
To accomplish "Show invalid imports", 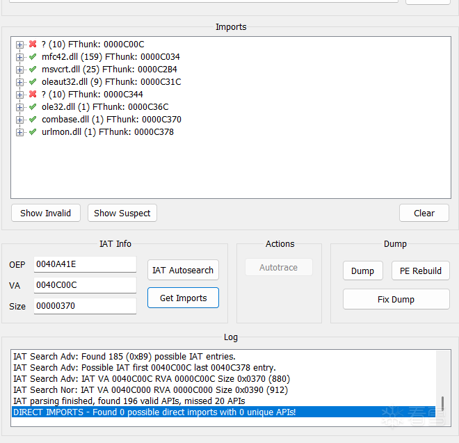I will pyautogui.click(x=46, y=213).
